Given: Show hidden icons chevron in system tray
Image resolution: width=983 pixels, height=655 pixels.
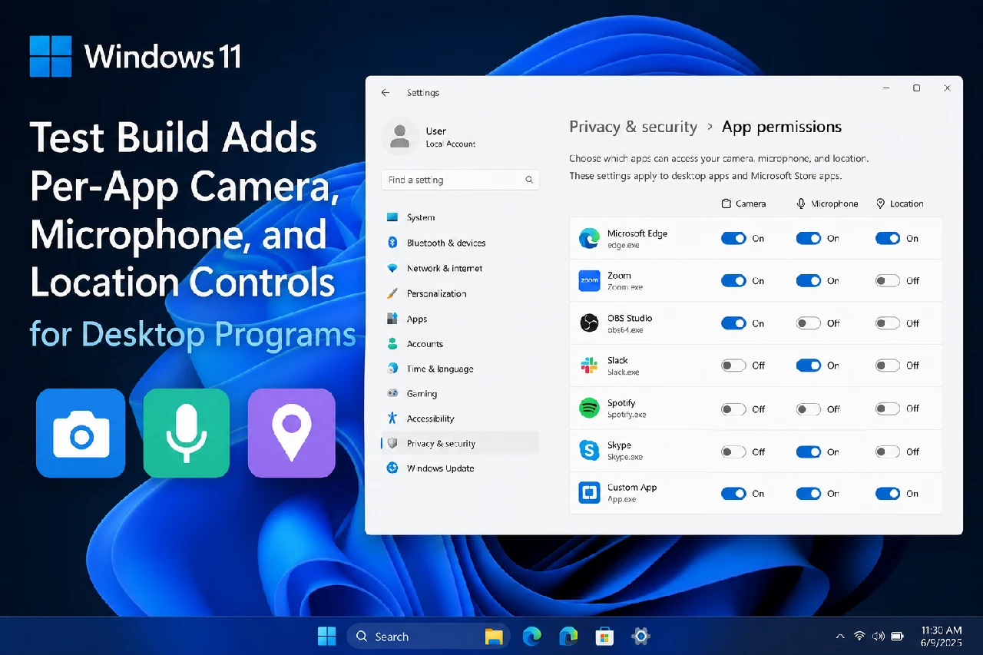Looking at the screenshot, I should [x=839, y=637].
